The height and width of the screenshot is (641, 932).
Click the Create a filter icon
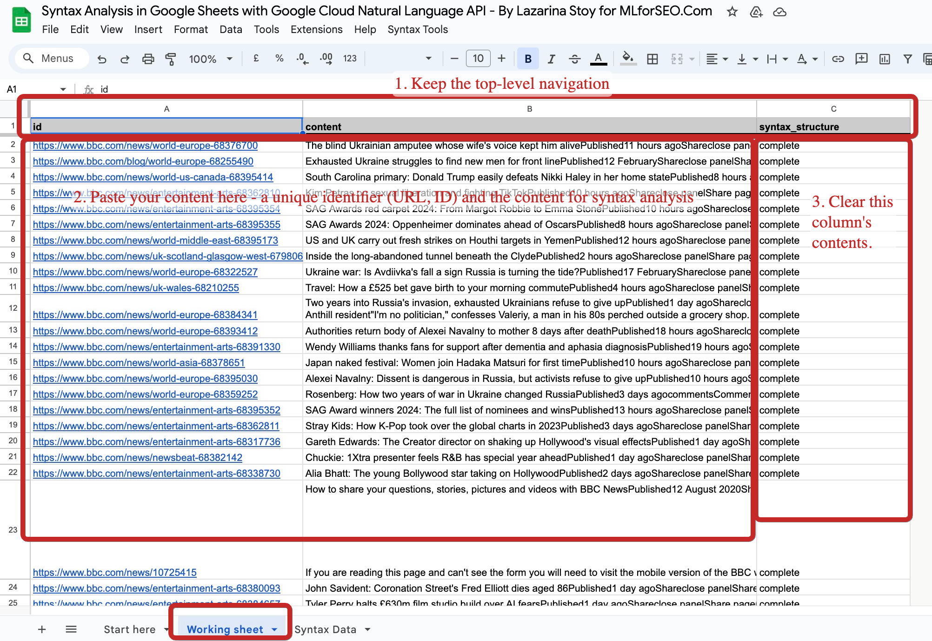point(907,59)
